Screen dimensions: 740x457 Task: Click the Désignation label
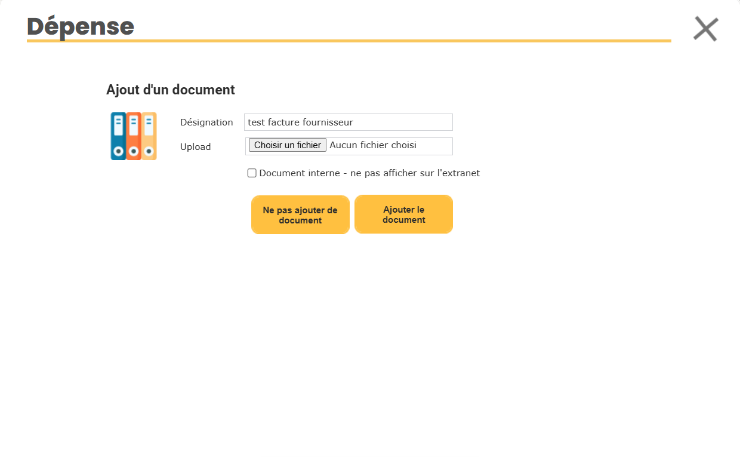point(206,122)
